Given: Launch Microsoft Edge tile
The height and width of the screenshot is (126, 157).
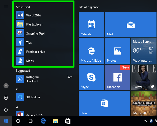Looking at the screenshot, I should [91, 51].
